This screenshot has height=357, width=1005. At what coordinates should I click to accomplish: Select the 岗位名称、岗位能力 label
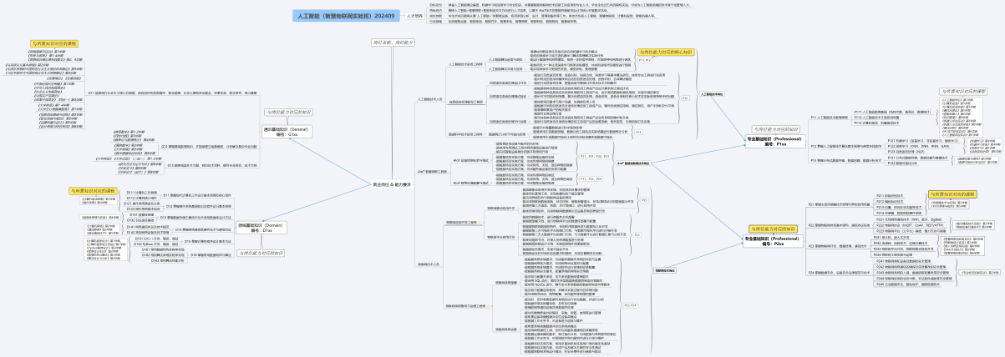[x=392, y=42]
